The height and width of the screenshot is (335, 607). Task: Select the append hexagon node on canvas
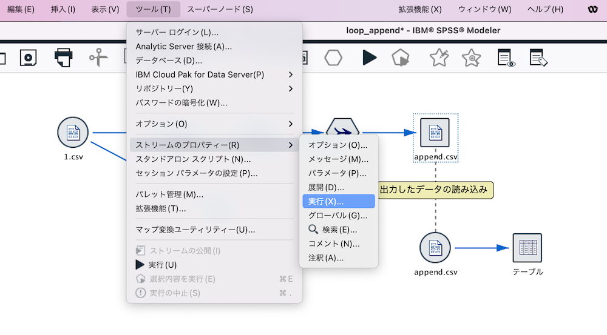(x=342, y=127)
